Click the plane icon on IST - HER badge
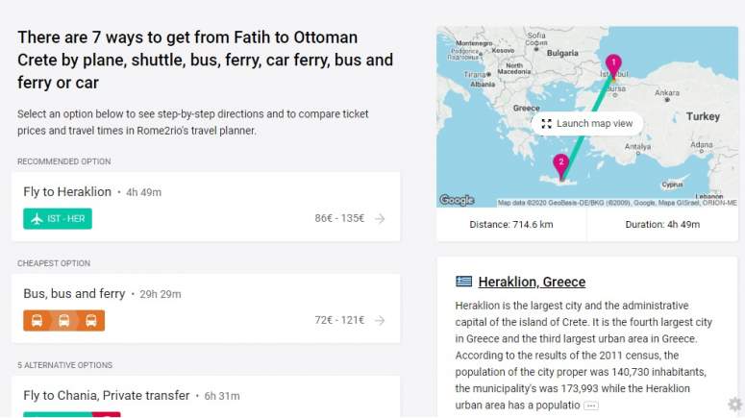This screenshot has width=745, height=418. (x=37, y=218)
